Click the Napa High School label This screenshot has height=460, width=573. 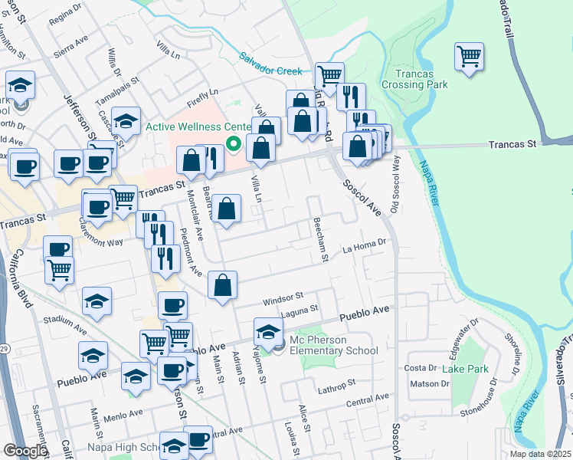point(123,447)
